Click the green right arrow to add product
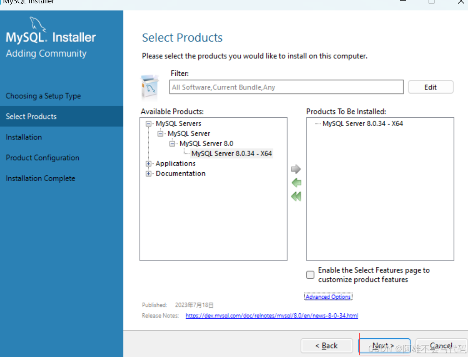468x357 pixels. [296, 169]
